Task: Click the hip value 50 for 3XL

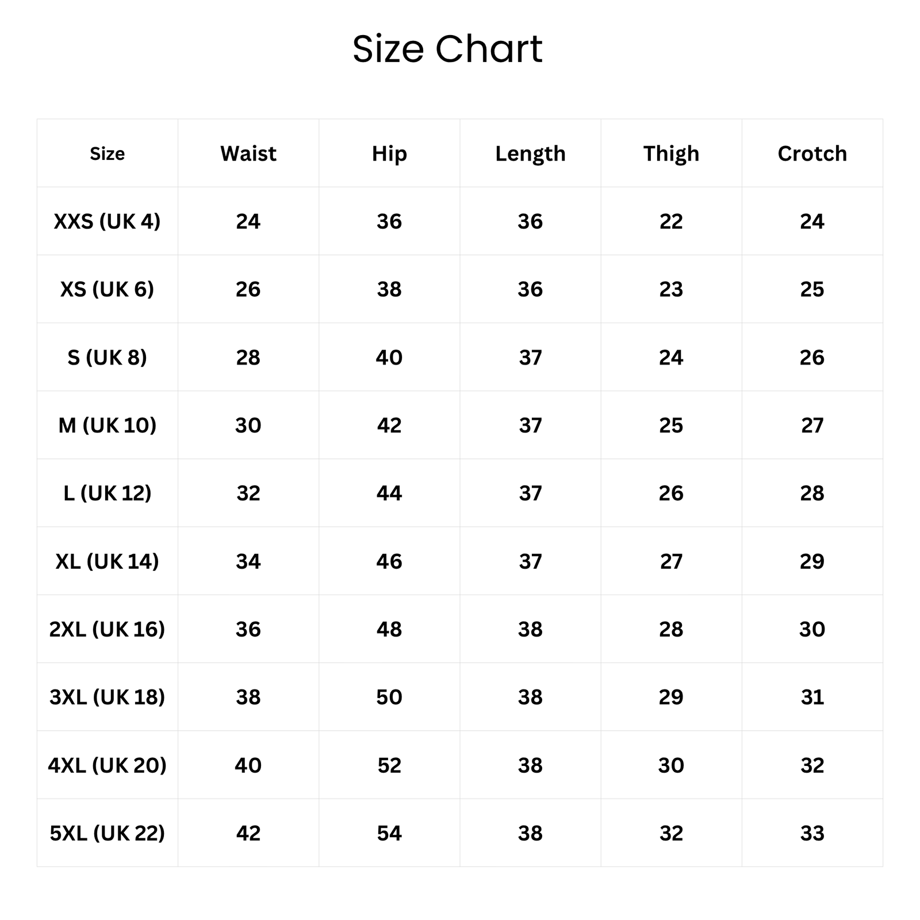Action: pyautogui.click(x=389, y=697)
